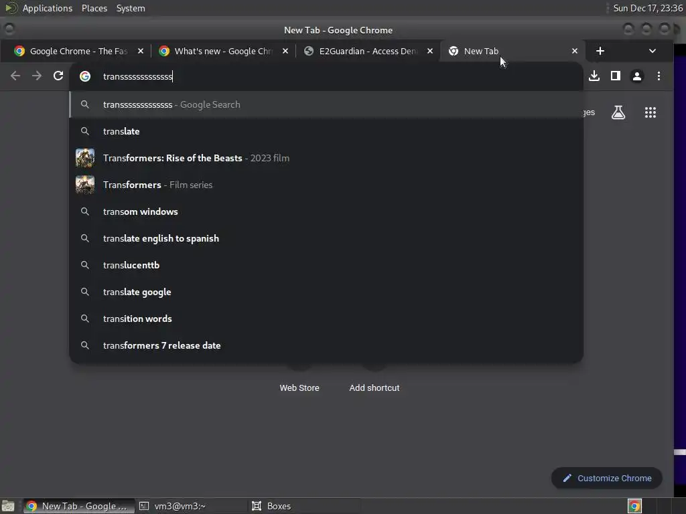Open the Search Labs flask icon
The image size is (686, 514).
pos(618,112)
